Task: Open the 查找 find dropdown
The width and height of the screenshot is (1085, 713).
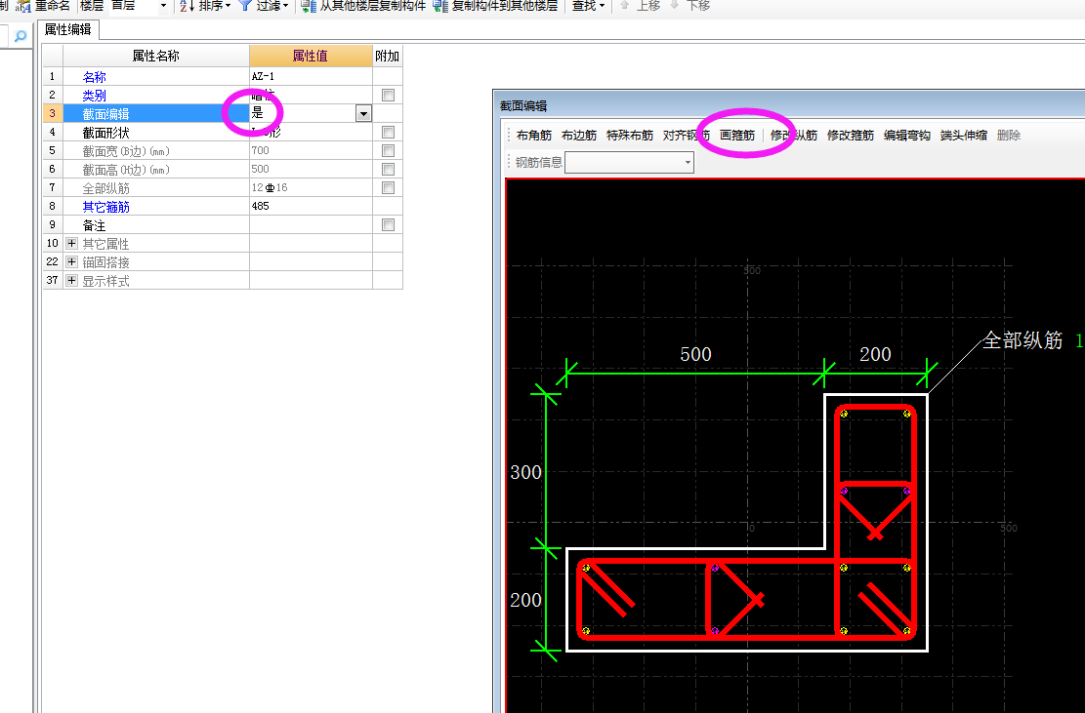Action: [x=588, y=6]
